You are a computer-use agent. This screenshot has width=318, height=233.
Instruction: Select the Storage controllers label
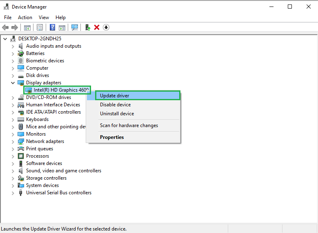click(46, 178)
